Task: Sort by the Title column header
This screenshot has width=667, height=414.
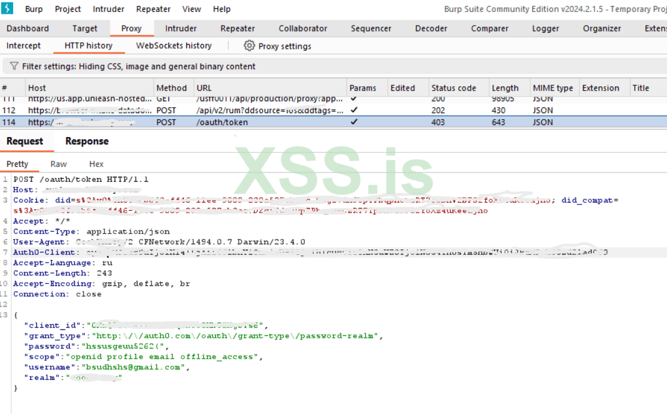Action: pyautogui.click(x=648, y=88)
